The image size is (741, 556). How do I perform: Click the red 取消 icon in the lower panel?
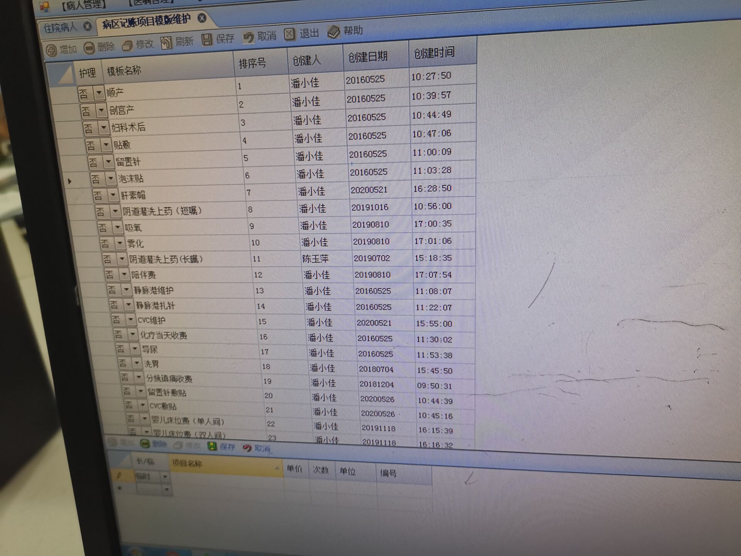[247, 448]
